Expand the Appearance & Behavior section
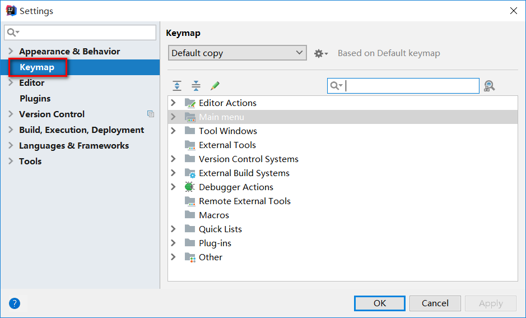The image size is (526, 318). point(11,51)
